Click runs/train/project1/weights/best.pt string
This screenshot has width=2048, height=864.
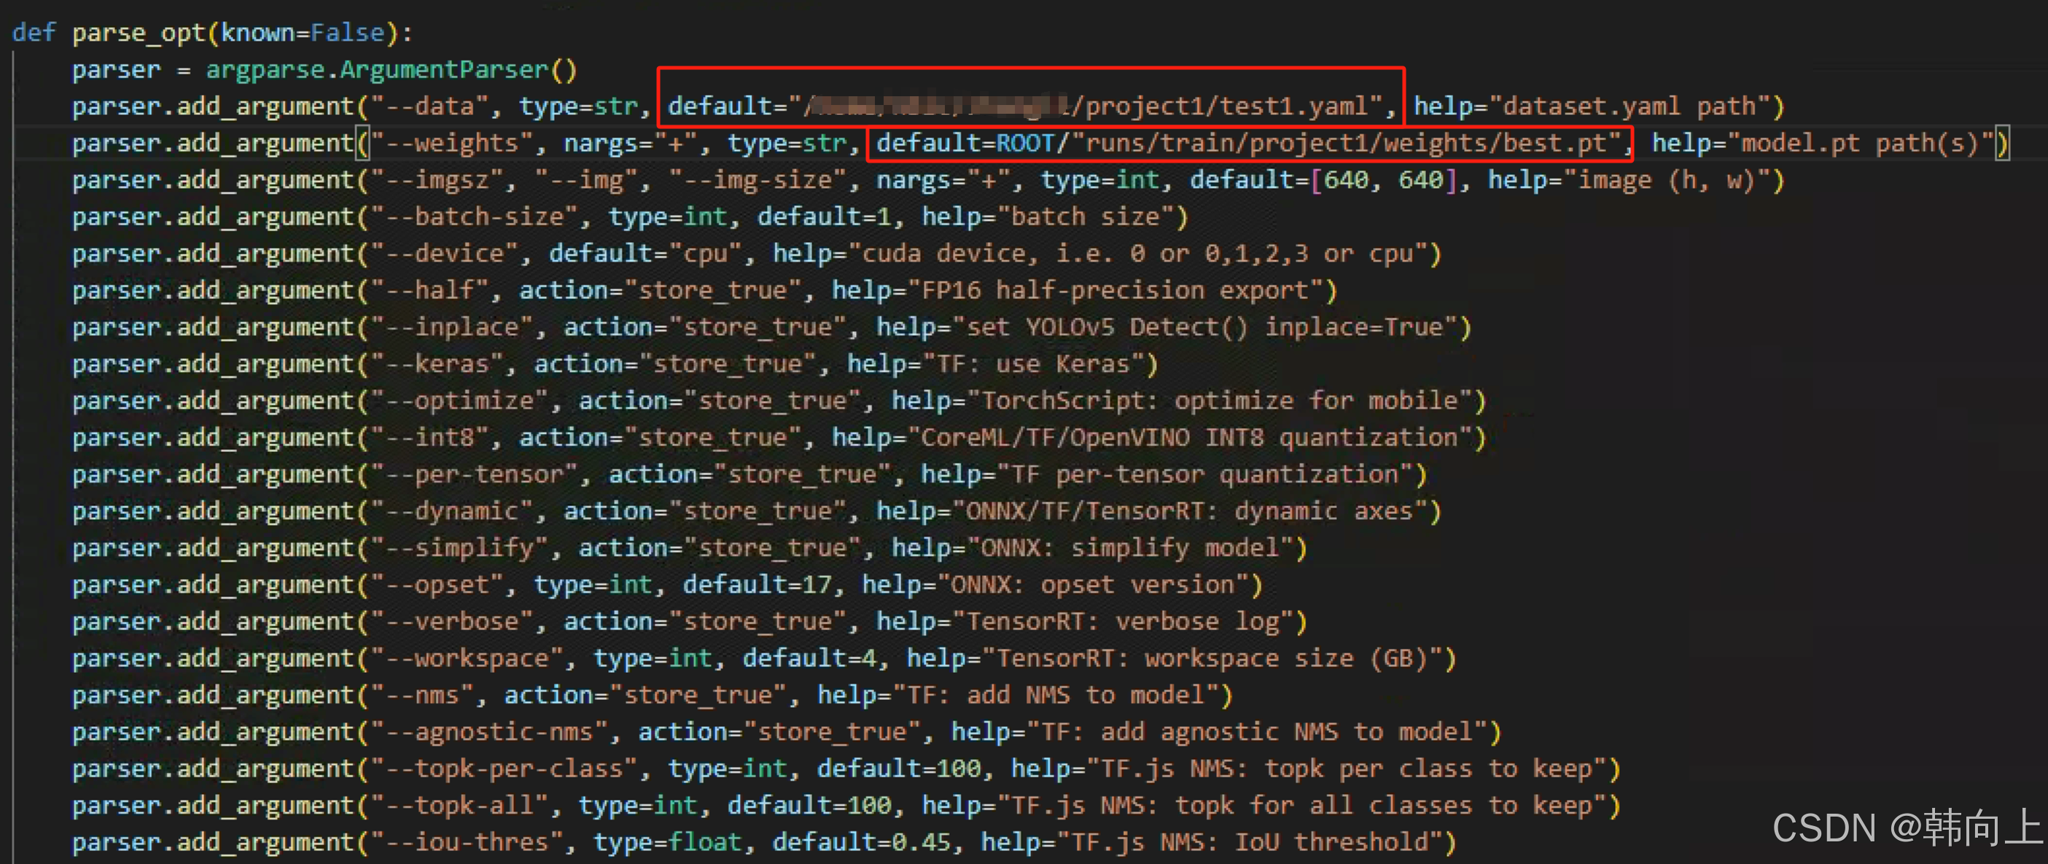point(1347,143)
